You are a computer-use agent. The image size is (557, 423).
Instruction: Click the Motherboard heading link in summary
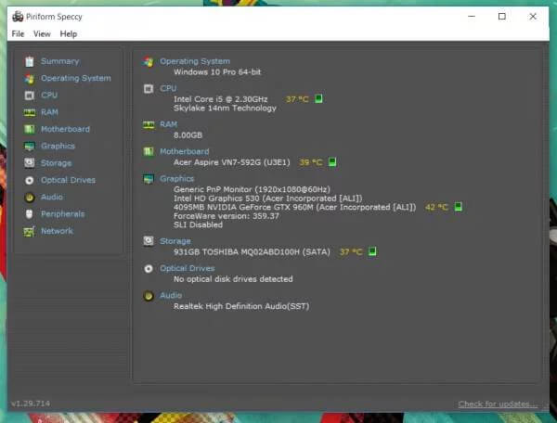tap(185, 151)
